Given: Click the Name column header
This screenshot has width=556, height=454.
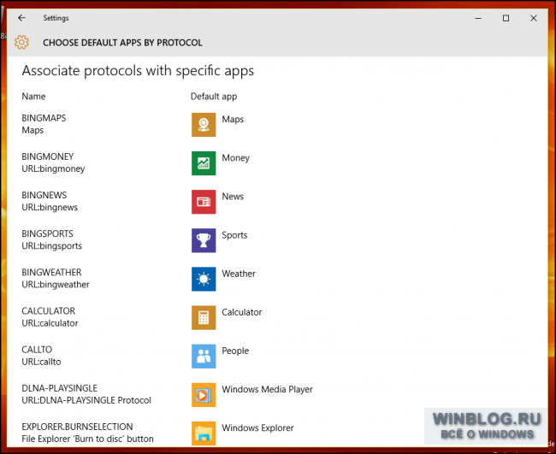Looking at the screenshot, I should coord(33,97).
